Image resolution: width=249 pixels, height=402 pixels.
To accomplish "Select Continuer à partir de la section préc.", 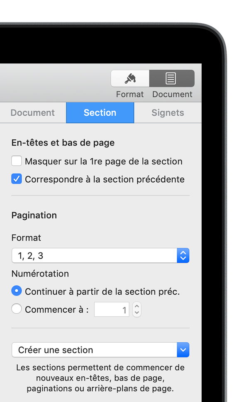I will (x=17, y=291).
